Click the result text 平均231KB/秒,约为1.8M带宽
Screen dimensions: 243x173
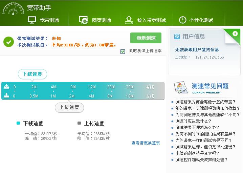(x=84, y=45)
